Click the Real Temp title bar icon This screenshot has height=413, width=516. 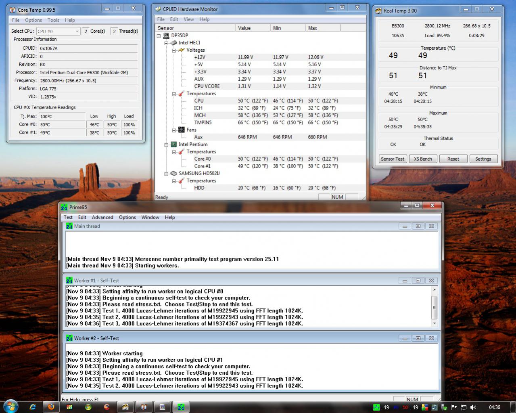pyautogui.click(x=378, y=10)
